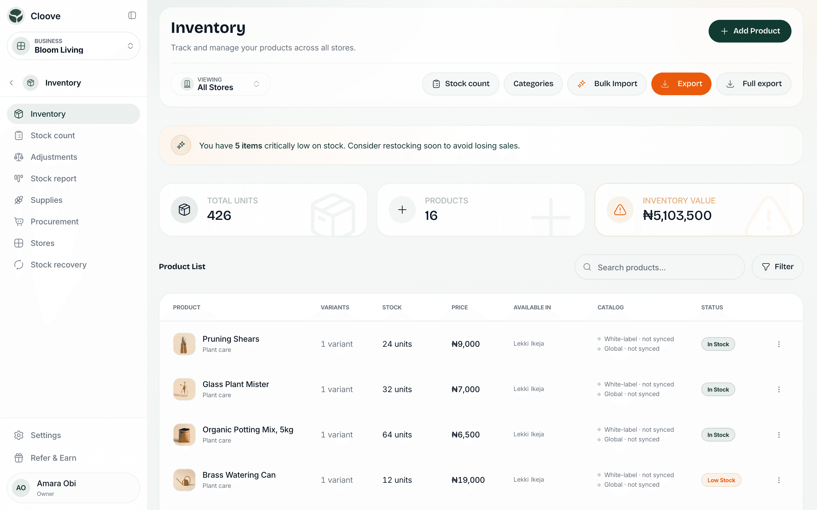This screenshot has width=817, height=510.
Task: Click the orange Export button
Action: [681, 84]
